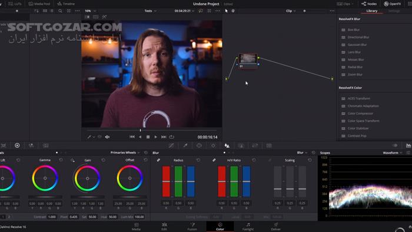Toggle the H/V Ratio link icon
The image size is (412, 232).
pos(214,160)
